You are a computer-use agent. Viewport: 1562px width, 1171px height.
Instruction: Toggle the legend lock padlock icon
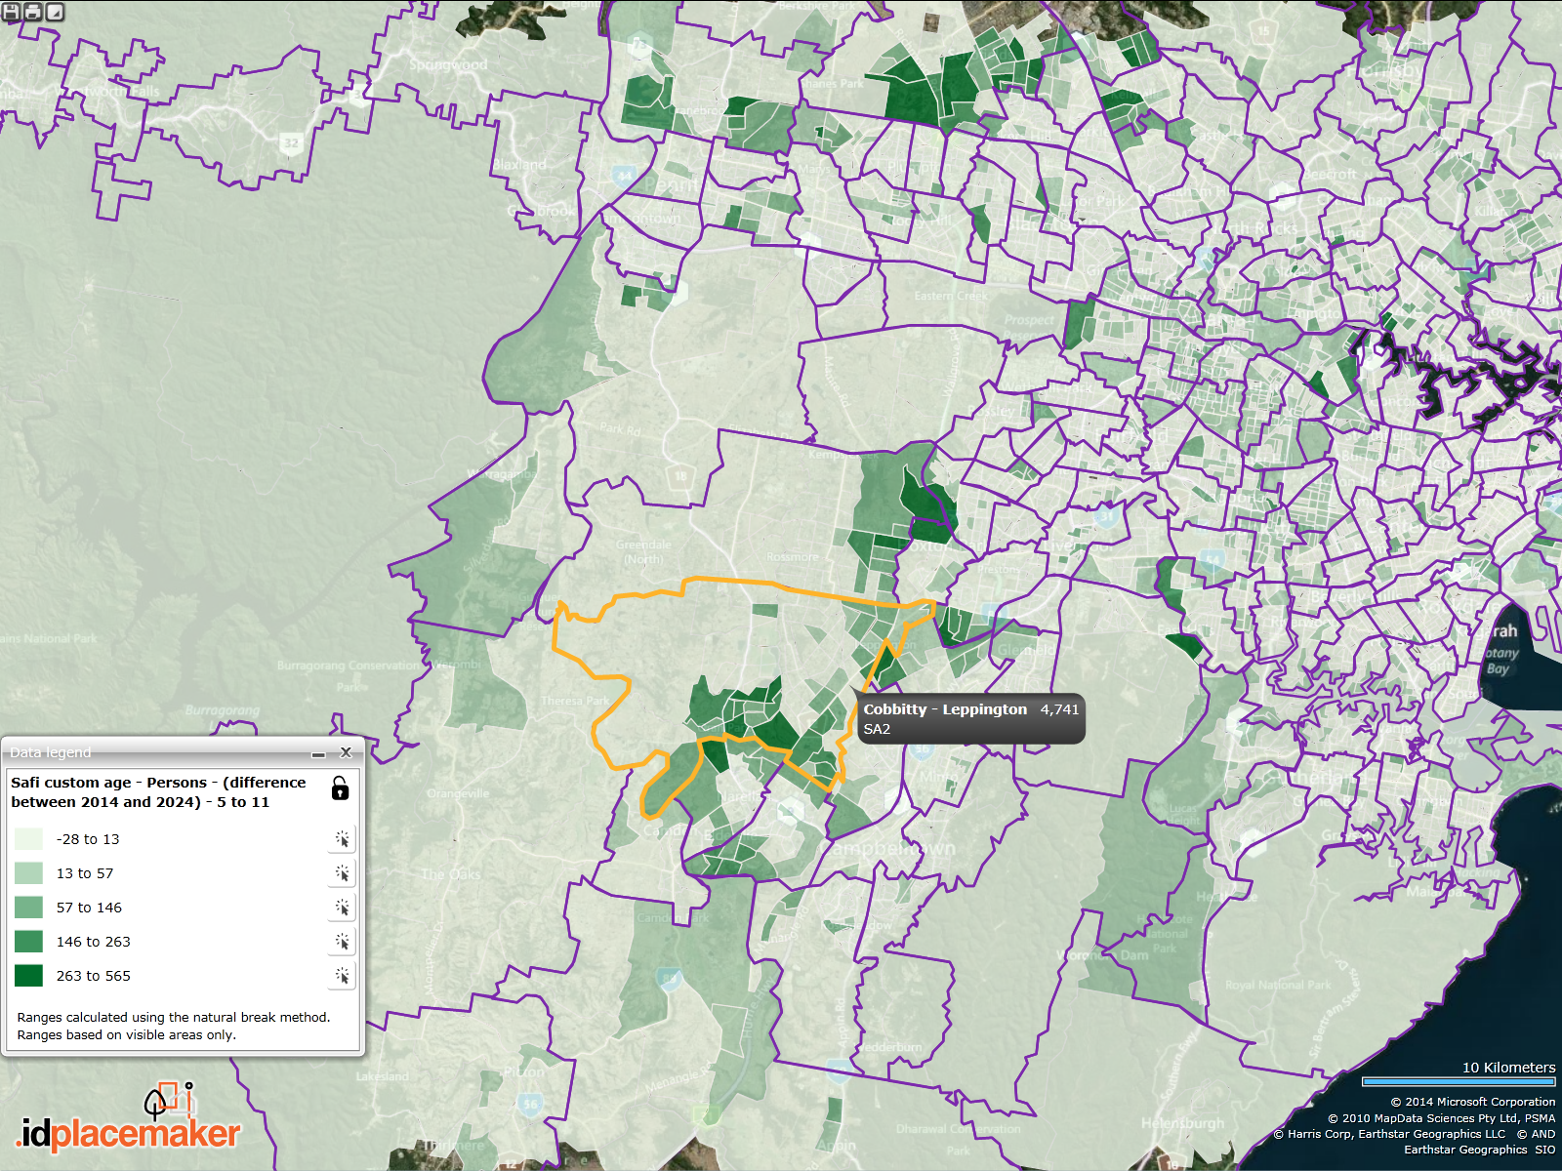[340, 787]
